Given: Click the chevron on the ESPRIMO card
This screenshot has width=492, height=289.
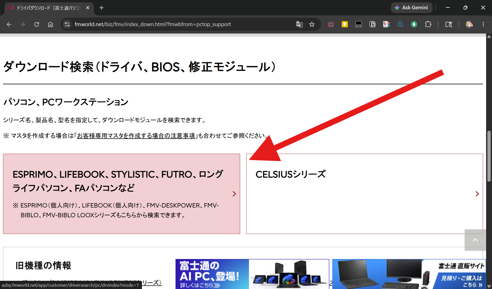Looking at the screenshot, I should coord(234,194).
